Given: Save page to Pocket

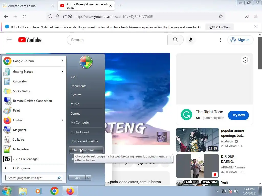Looking at the screenshot, I should [247, 16].
